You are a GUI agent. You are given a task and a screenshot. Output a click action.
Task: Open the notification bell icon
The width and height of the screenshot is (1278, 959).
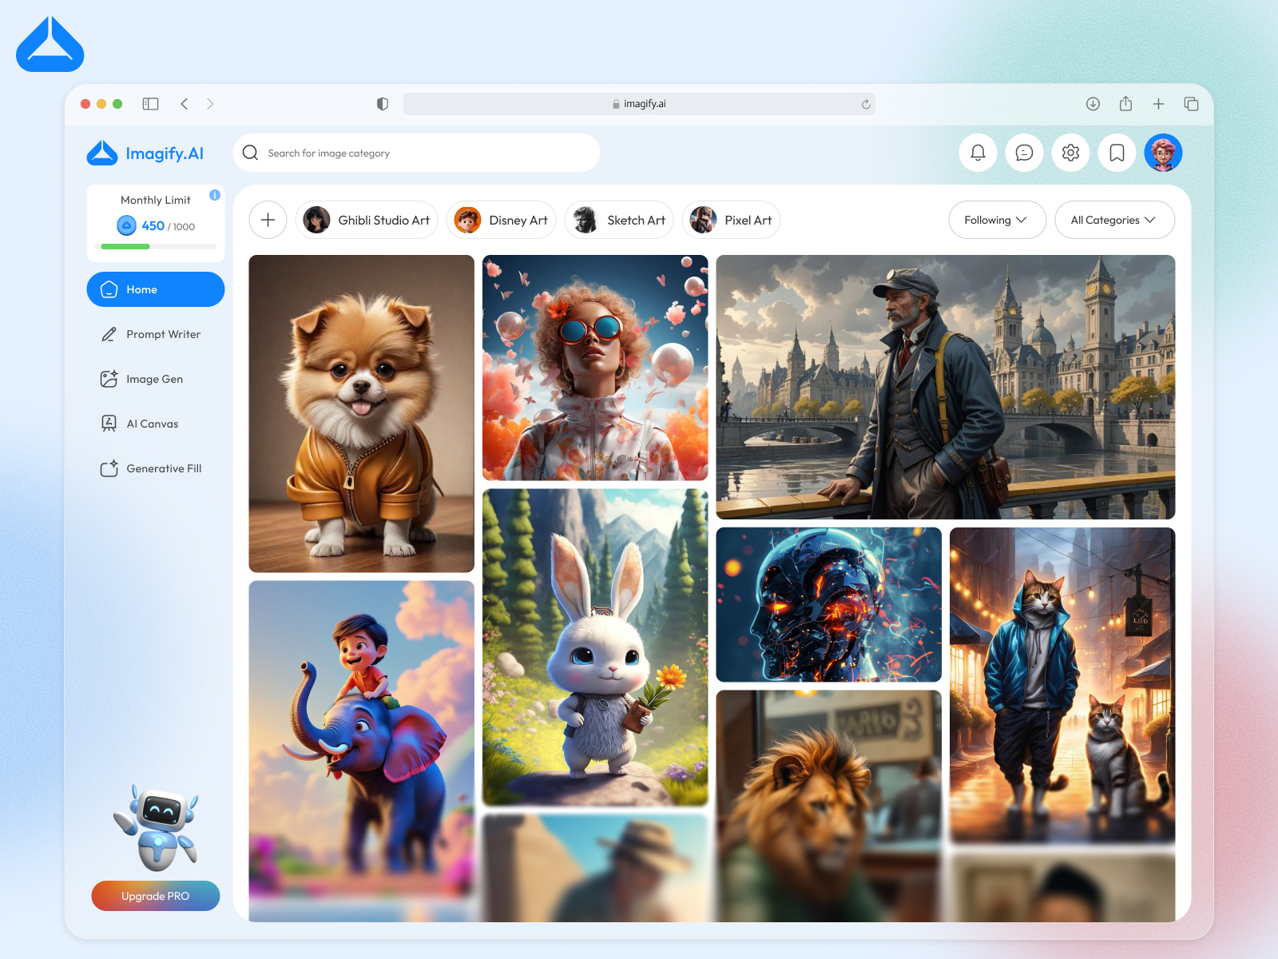978,153
